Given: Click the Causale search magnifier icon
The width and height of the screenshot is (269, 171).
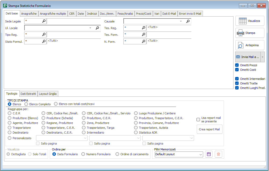Looking at the screenshot, I should pyautogui.click(x=188, y=21).
